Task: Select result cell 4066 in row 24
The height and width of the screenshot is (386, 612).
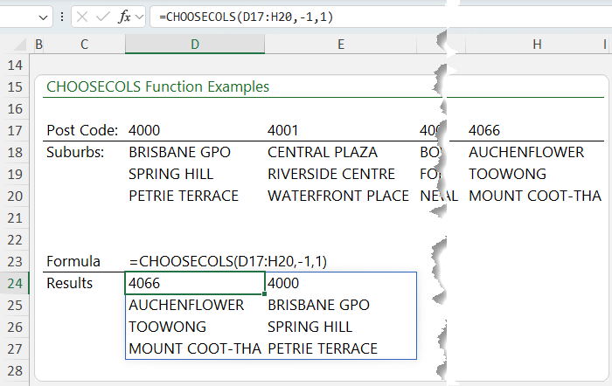Action: coord(195,283)
